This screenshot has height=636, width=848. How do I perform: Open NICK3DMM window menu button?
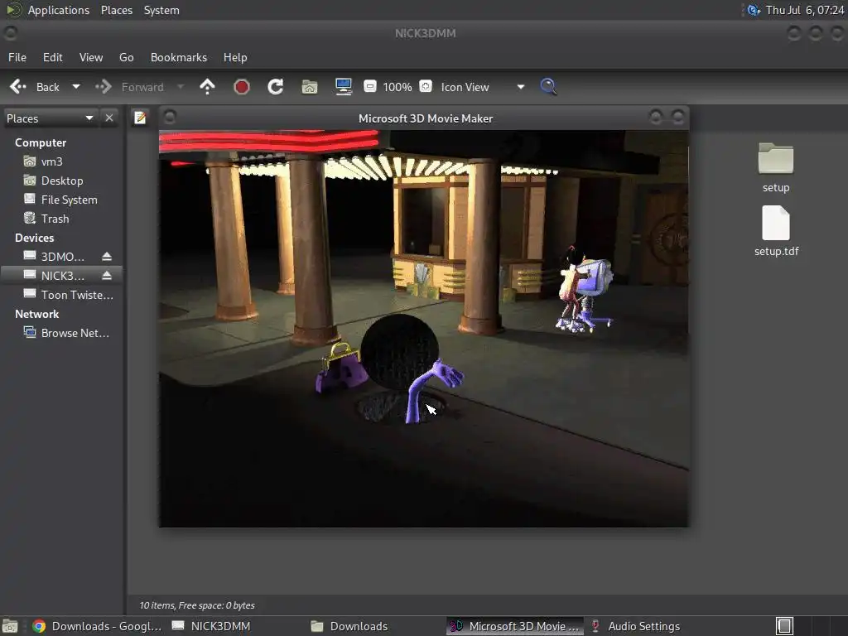(10, 33)
